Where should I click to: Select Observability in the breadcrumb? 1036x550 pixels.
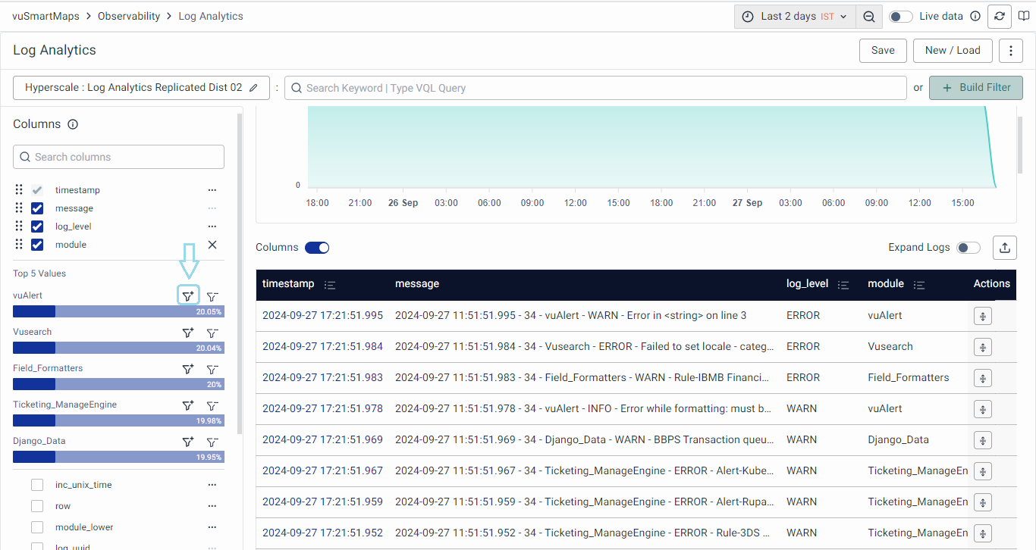128,16
